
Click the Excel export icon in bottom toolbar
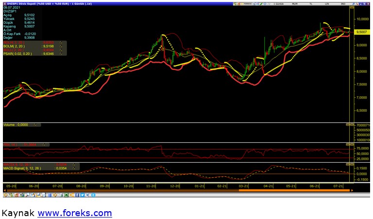click(x=67, y=195)
